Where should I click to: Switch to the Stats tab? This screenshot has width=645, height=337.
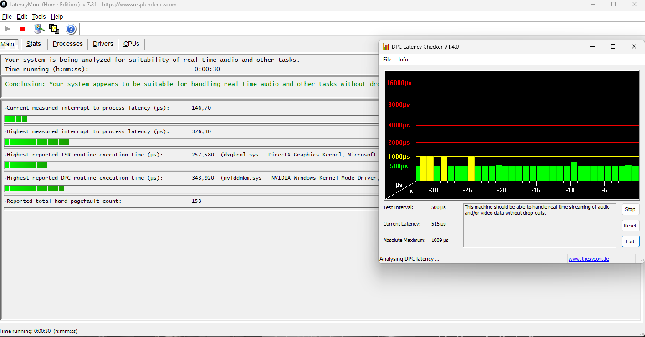(x=34, y=44)
